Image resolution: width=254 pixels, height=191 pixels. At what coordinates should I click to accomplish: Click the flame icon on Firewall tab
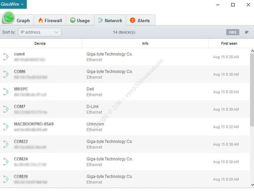(x=40, y=20)
